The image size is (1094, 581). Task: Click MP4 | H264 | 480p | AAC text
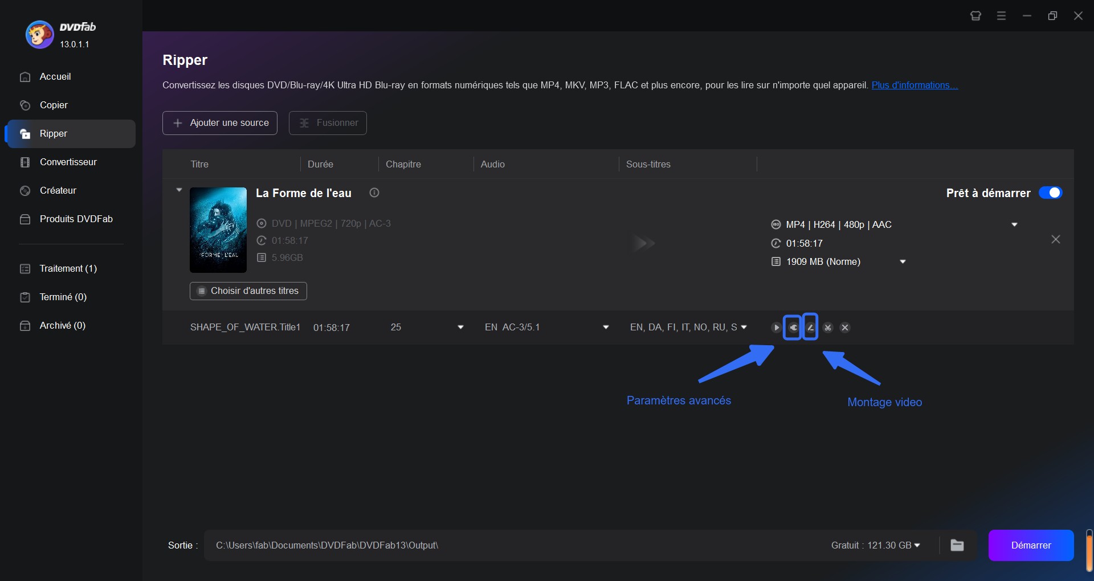click(x=839, y=224)
